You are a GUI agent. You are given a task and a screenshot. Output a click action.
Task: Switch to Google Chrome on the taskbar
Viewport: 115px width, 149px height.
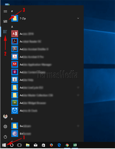click(67, 145)
